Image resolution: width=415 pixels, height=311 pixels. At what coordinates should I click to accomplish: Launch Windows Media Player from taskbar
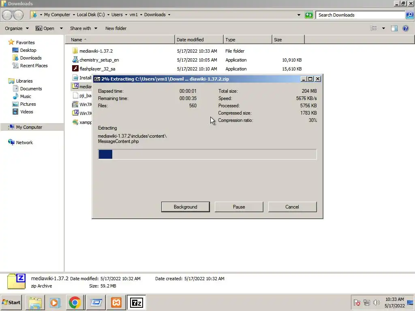coord(55,302)
